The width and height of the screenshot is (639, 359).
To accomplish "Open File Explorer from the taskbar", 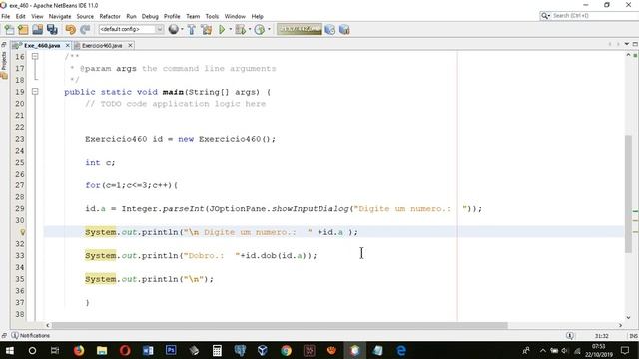I will tap(102, 350).
